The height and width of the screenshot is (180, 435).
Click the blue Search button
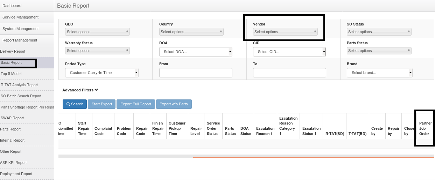(x=75, y=104)
